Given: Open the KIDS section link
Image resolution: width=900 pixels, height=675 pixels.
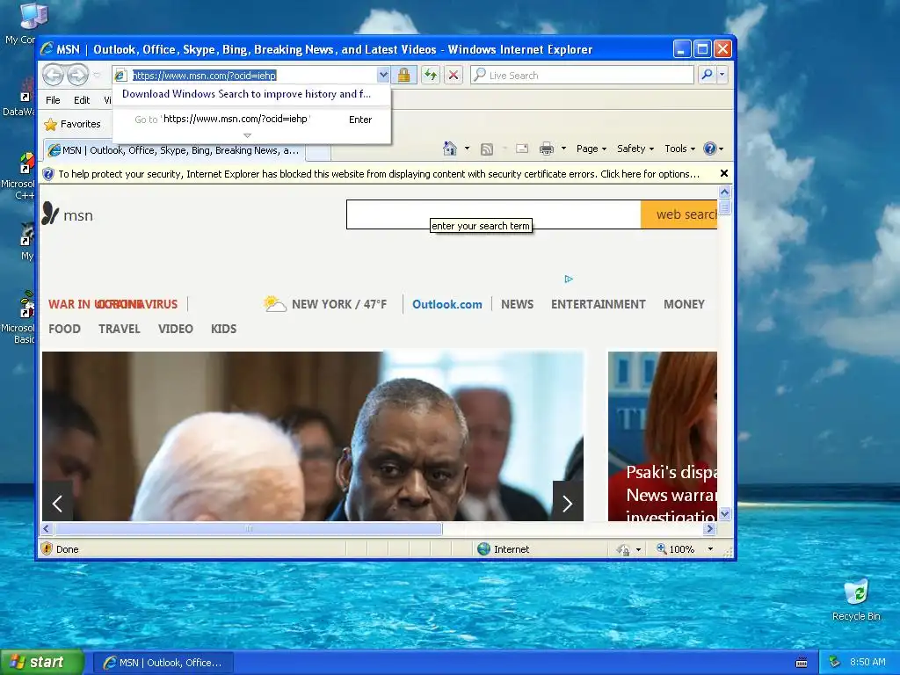Looking at the screenshot, I should pyautogui.click(x=223, y=329).
